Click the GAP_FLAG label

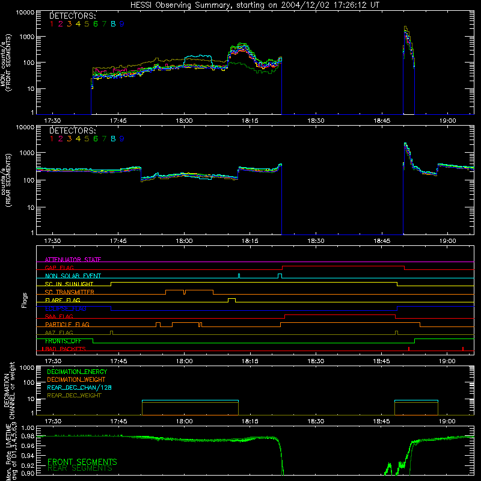[59, 268]
